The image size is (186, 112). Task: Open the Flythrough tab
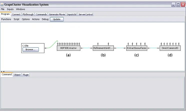[x=28, y=14]
